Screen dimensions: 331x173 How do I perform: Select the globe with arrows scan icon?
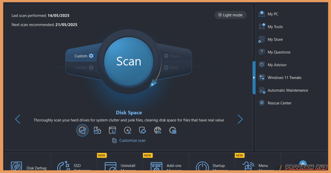click(158, 130)
